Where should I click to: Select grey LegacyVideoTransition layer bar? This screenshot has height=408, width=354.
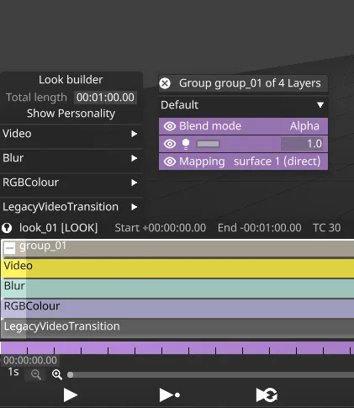point(177,328)
